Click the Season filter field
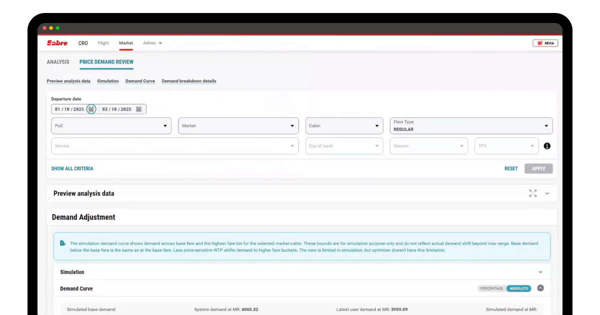Viewport: 600px width, 315px height. coord(429,145)
